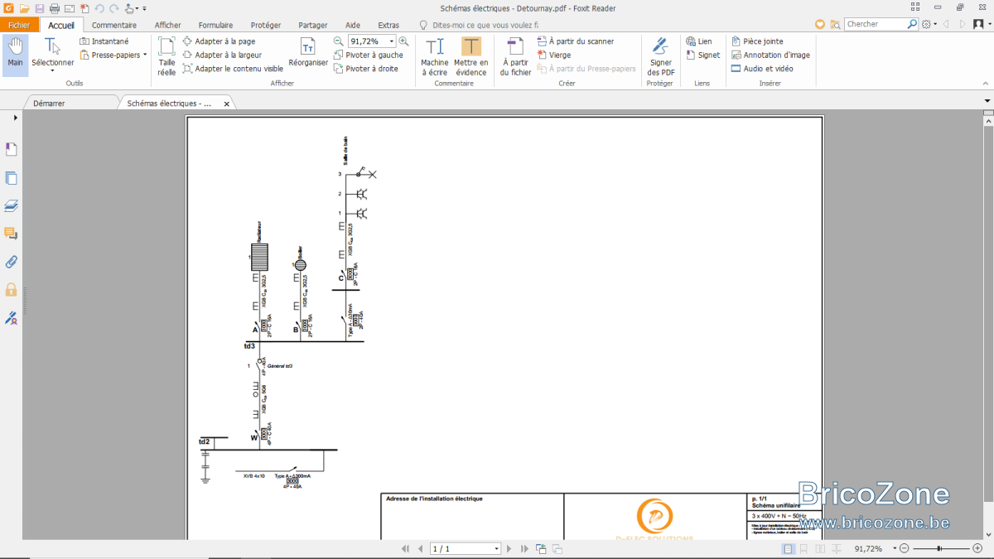Expand the left navigation panel arrow

tap(15, 118)
